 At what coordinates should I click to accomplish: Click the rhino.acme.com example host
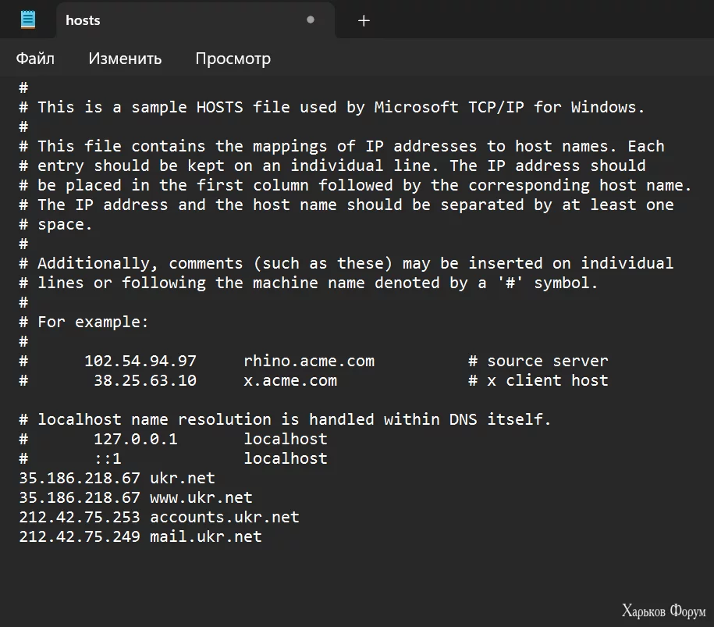(x=308, y=361)
